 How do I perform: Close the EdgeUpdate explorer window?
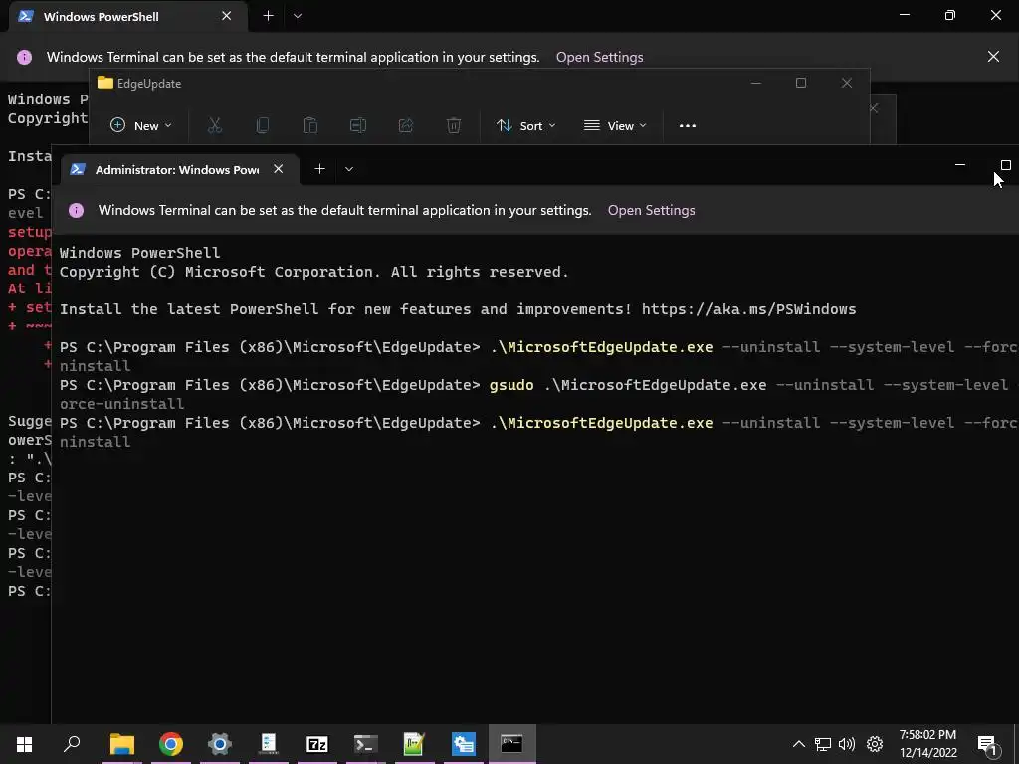coord(846,83)
